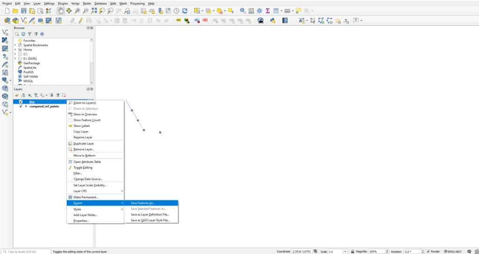Click the Refresh map icon in toolbar
This screenshot has height=254, width=479.
(185, 11)
